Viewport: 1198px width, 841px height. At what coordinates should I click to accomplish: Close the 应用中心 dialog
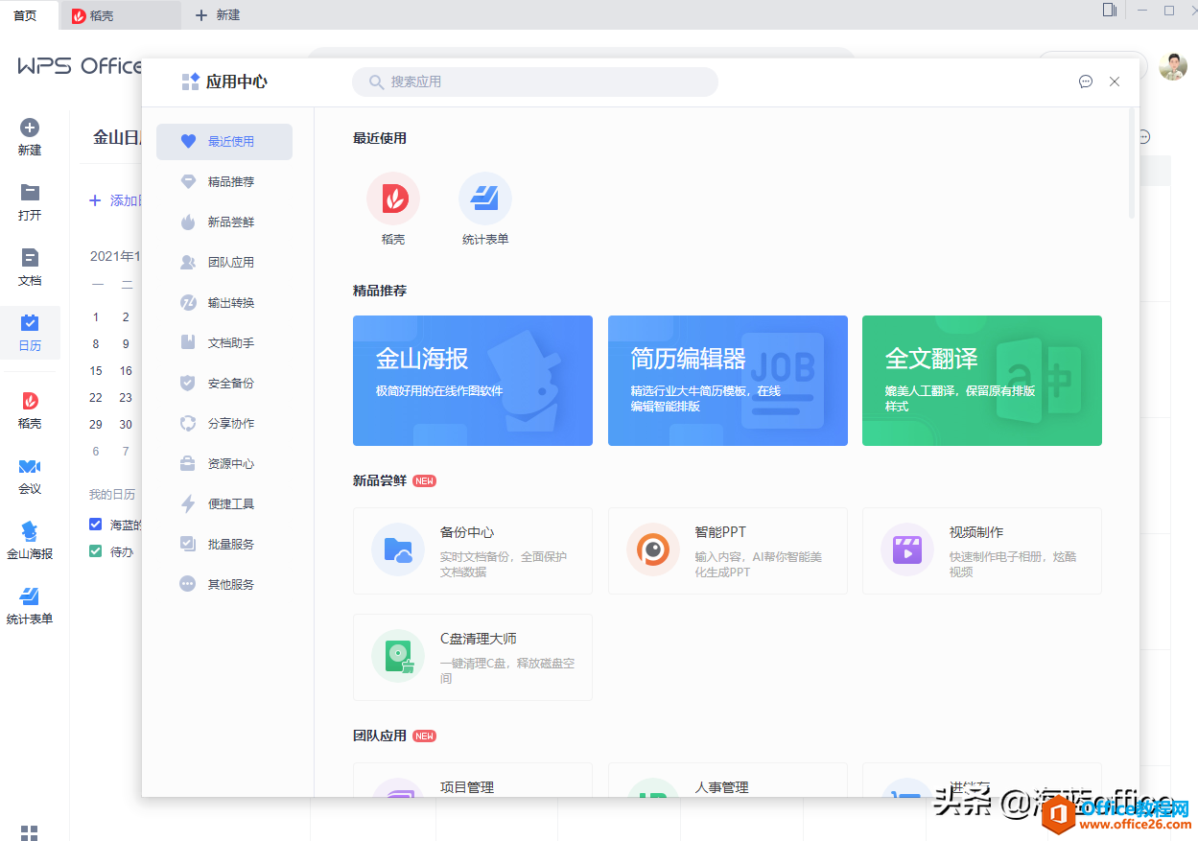pyautogui.click(x=1115, y=82)
